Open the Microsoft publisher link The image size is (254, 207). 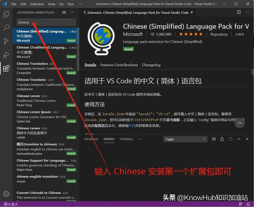click(x=133, y=34)
